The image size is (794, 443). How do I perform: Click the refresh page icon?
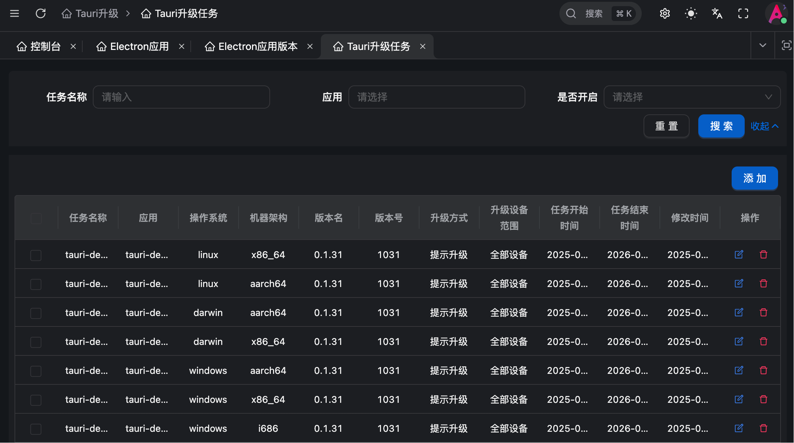(41, 14)
